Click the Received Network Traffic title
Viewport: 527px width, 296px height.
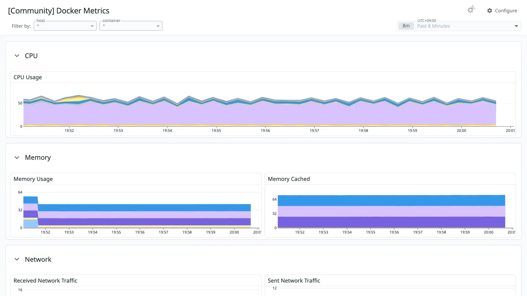(45, 281)
